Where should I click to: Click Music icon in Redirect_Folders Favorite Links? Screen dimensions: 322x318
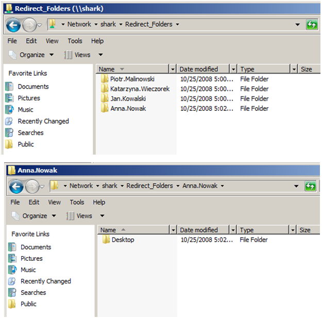(x=9, y=109)
